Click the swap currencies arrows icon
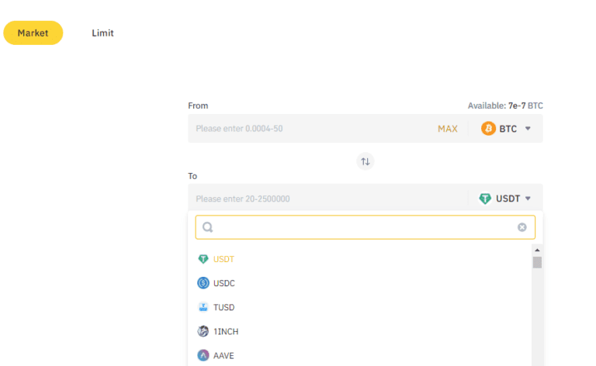596x366 pixels. (366, 162)
